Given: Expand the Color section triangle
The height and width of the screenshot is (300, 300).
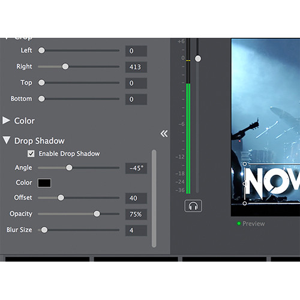Looking at the screenshot, I should tap(6, 121).
